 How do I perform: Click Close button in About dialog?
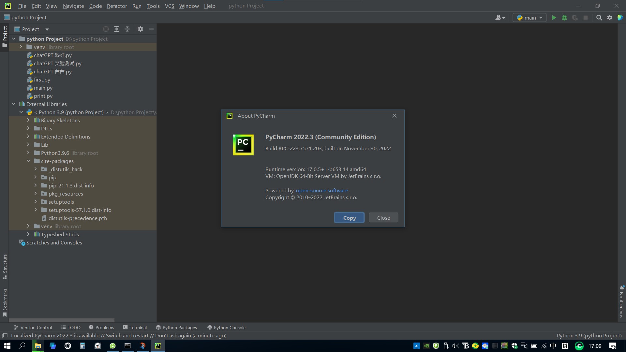coord(383,218)
